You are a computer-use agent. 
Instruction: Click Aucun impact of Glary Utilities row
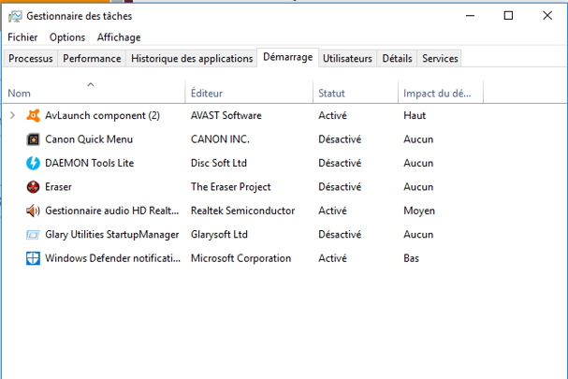(418, 235)
